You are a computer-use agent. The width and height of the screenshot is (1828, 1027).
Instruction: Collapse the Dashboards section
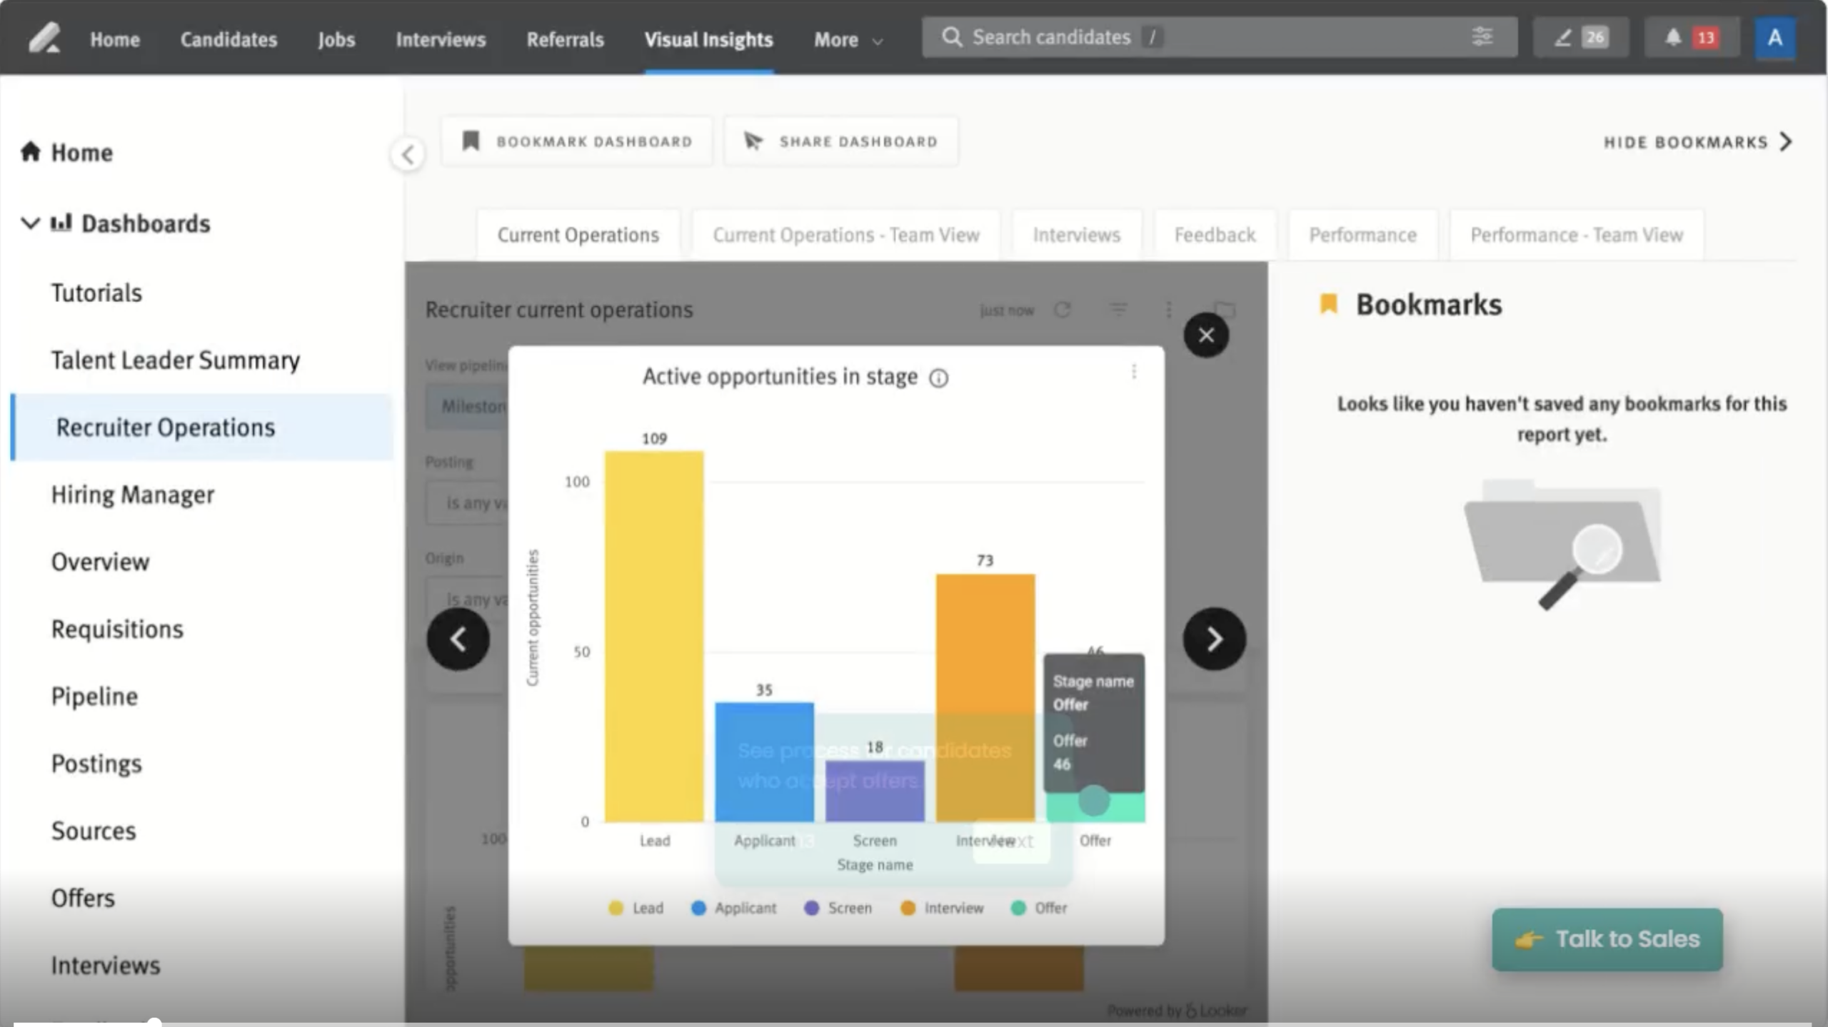(x=30, y=223)
